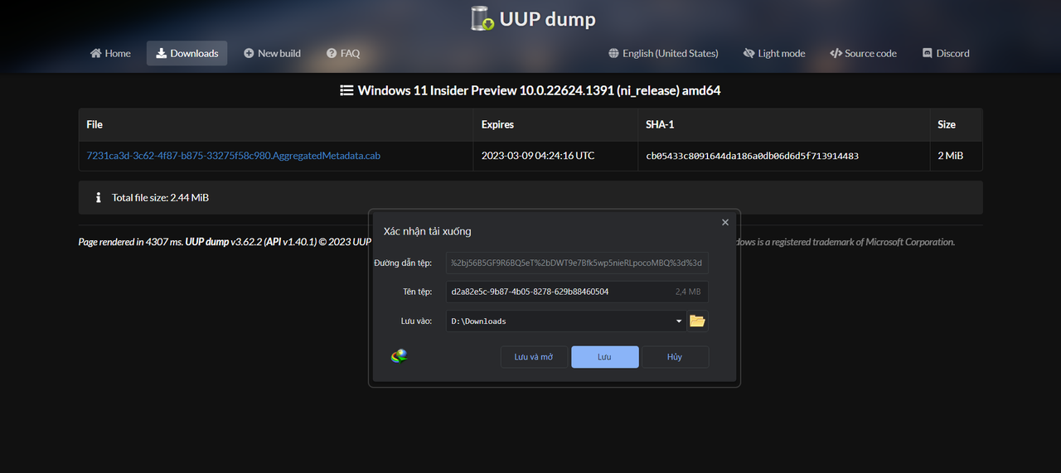Open the Home navigation item

(110, 53)
